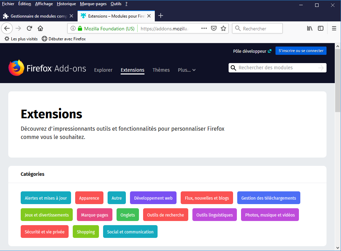Open the Thèmes section
The height and width of the screenshot is (251, 341).
[161, 70]
